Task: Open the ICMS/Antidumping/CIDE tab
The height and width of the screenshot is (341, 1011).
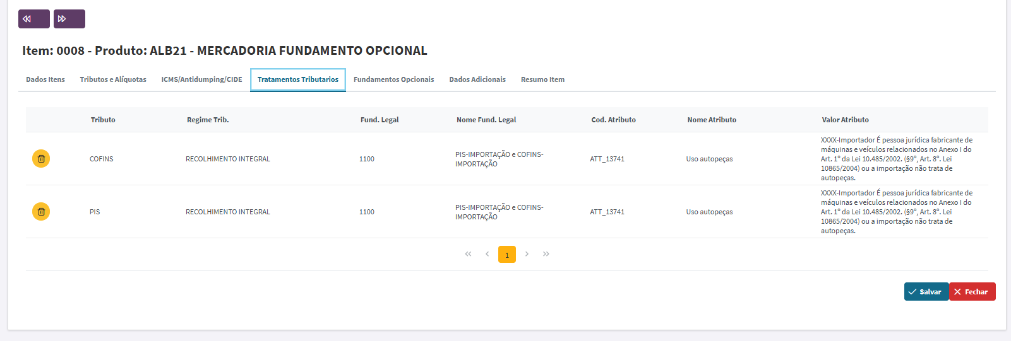Action: coord(201,79)
